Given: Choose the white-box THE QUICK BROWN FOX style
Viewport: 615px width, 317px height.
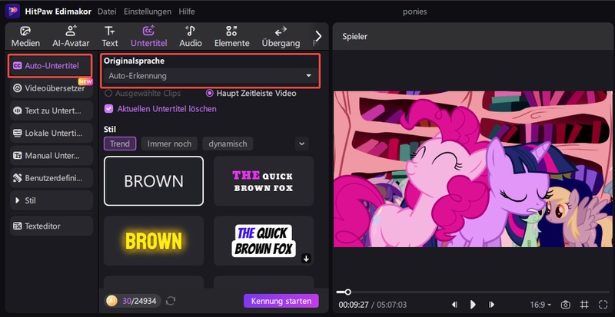Looking at the screenshot, I should [x=264, y=240].
